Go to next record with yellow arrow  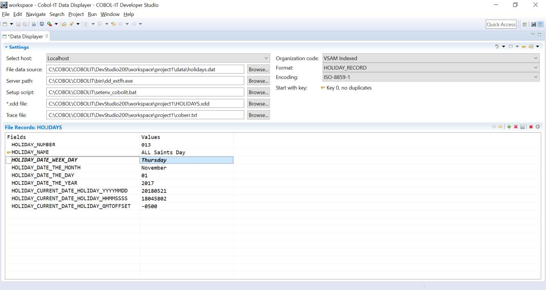[x=500, y=127]
